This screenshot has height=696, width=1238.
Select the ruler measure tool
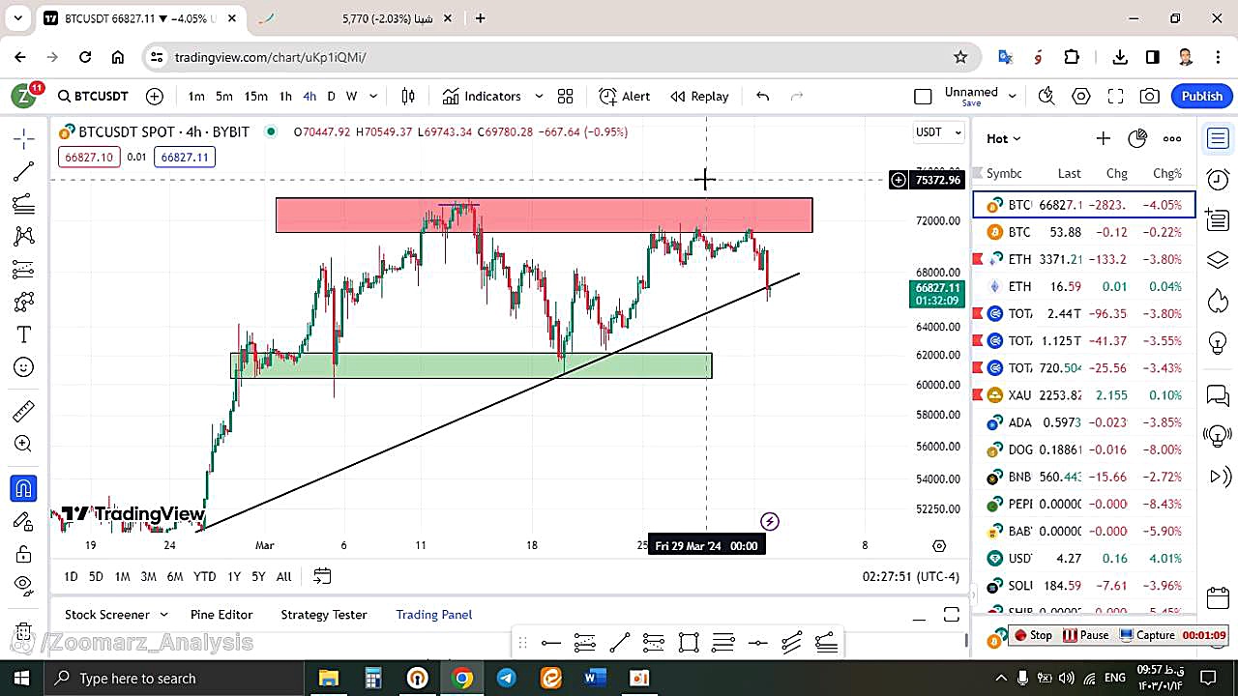click(x=24, y=412)
